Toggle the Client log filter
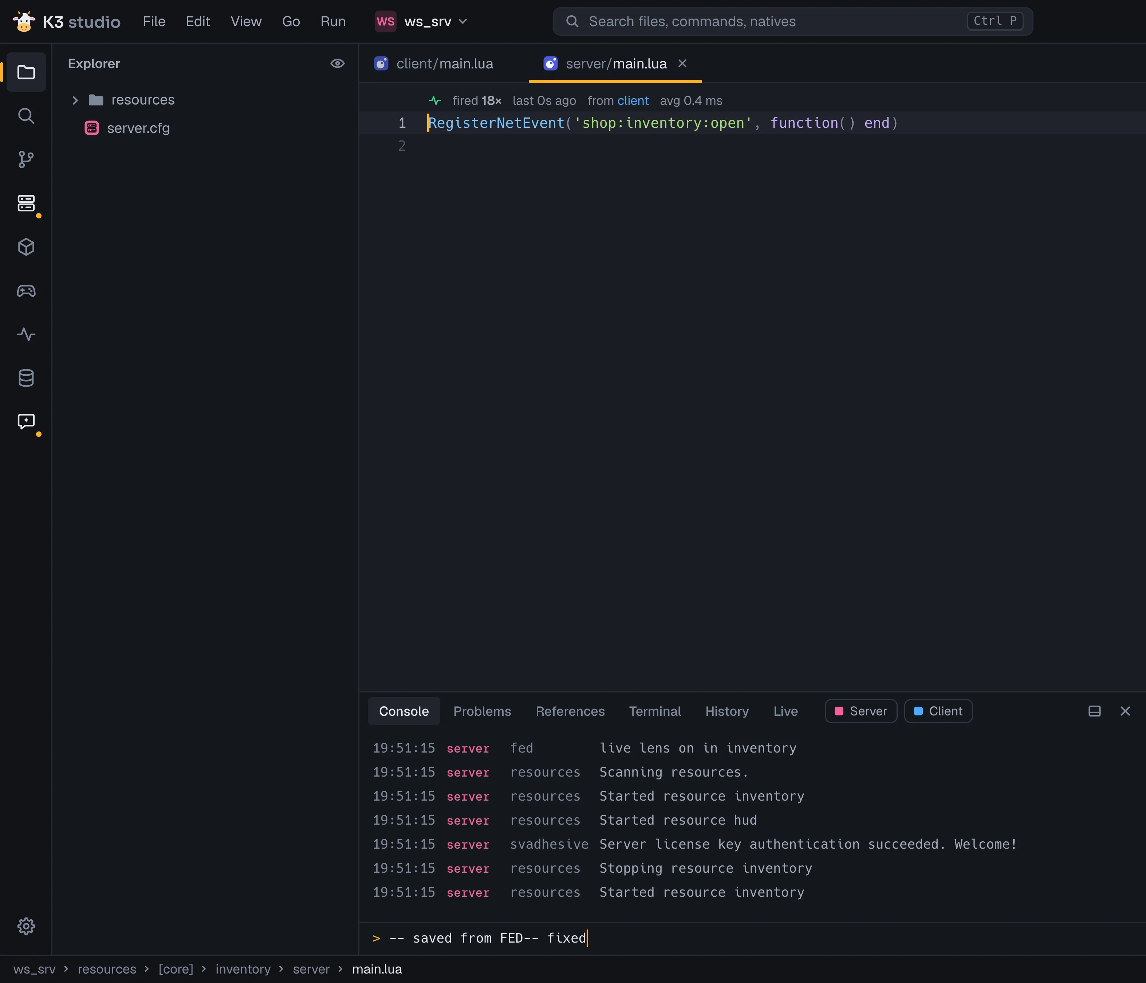Image resolution: width=1146 pixels, height=983 pixels. [x=938, y=711]
